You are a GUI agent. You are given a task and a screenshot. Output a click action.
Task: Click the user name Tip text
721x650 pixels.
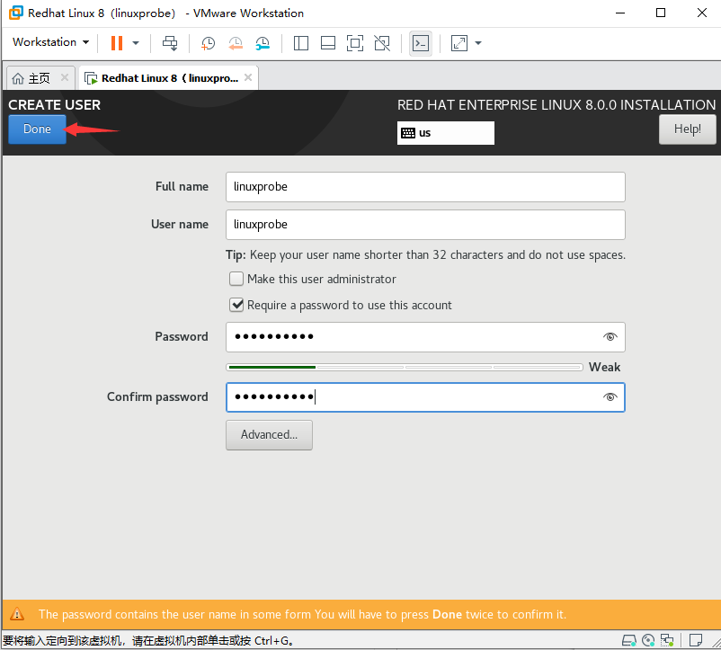point(425,255)
